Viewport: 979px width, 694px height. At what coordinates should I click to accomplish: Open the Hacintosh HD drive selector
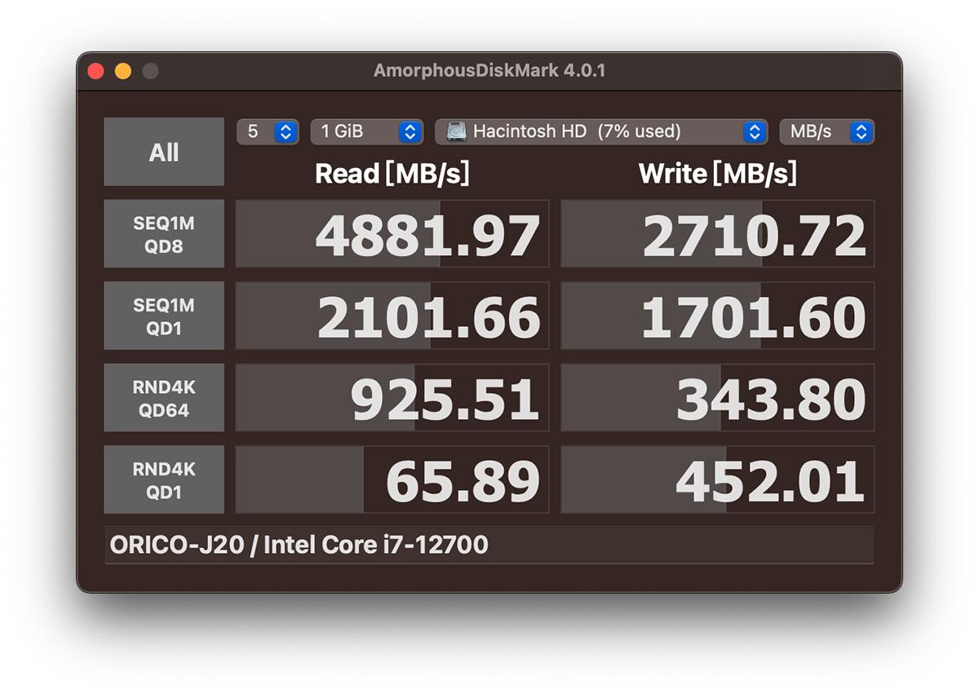click(601, 131)
